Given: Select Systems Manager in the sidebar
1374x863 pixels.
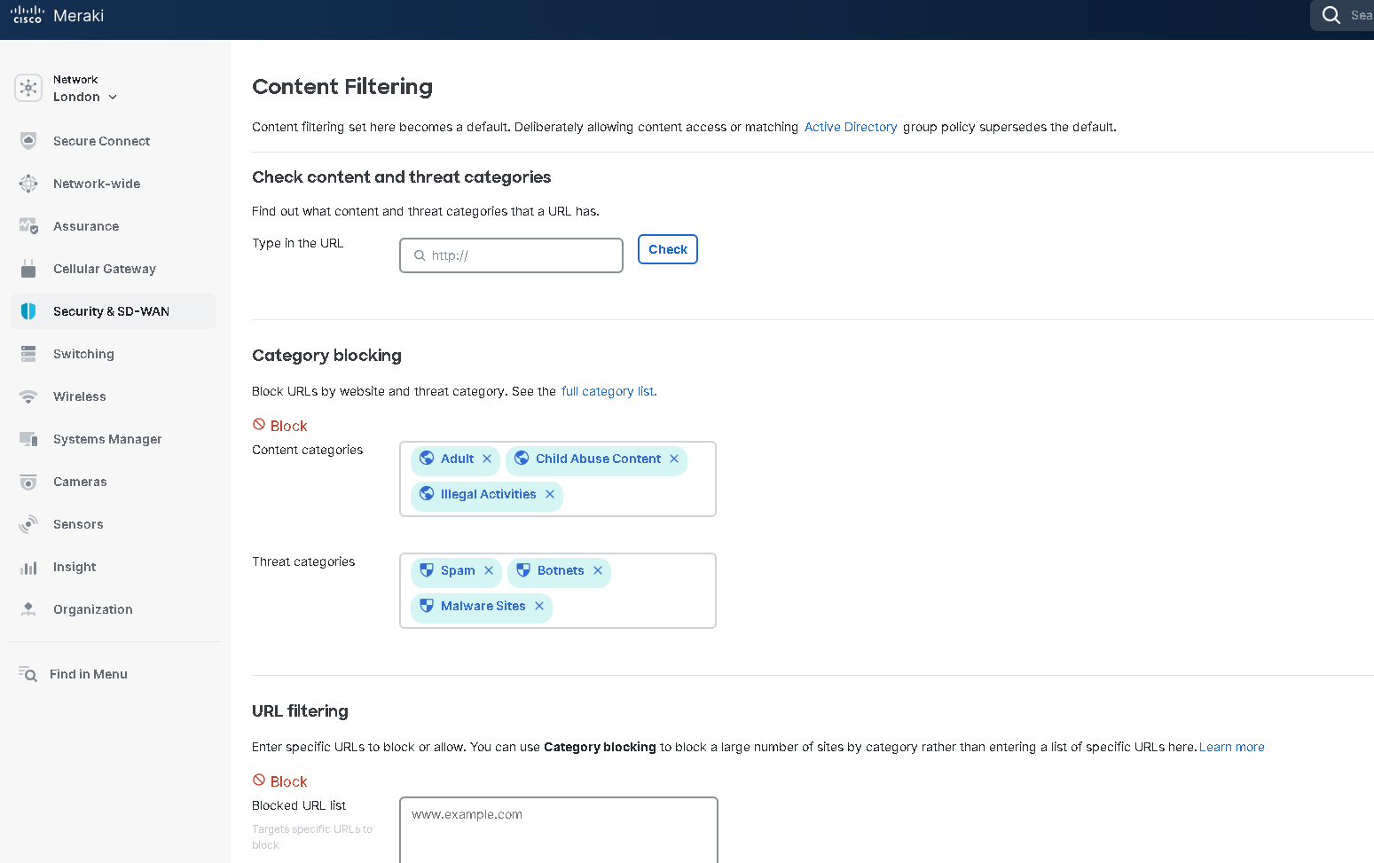Looking at the screenshot, I should pyautogui.click(x=107, y=439).
